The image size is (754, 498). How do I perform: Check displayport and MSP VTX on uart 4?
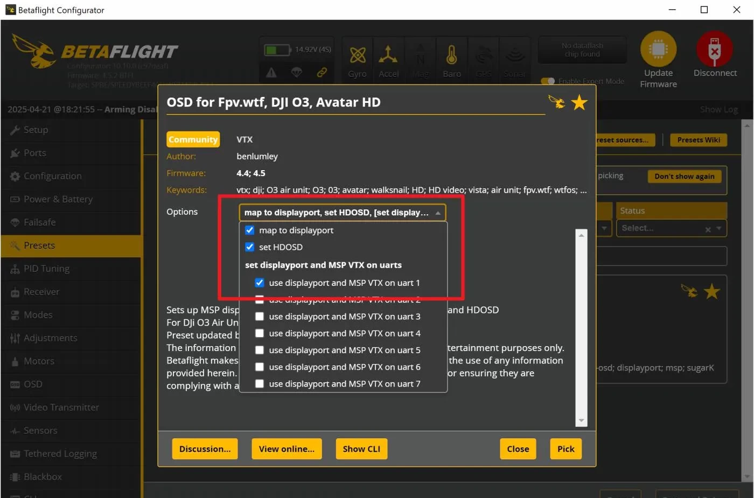[x=260, y=333]
